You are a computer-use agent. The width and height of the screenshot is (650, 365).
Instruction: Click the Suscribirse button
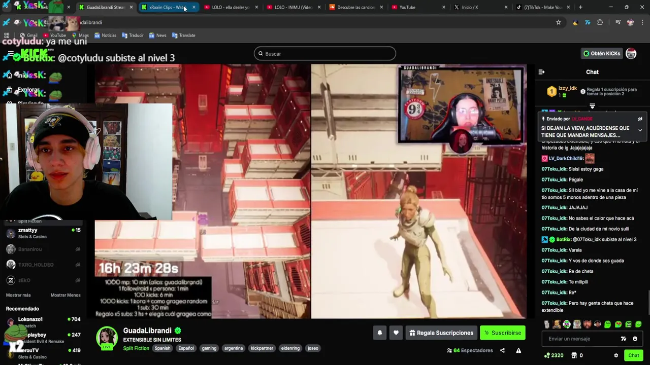(502, 333)
